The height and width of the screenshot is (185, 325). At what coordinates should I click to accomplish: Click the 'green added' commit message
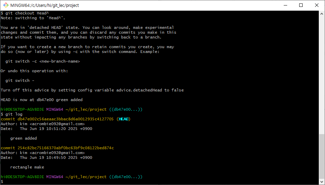point(23,138)
